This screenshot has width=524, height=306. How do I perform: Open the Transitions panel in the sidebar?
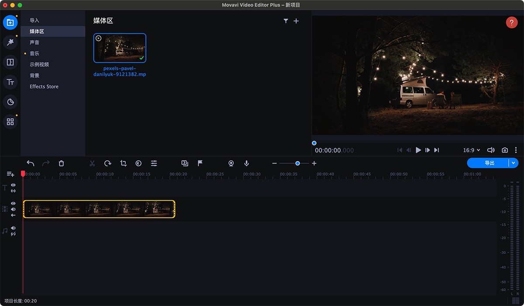[x=10, y=62]
